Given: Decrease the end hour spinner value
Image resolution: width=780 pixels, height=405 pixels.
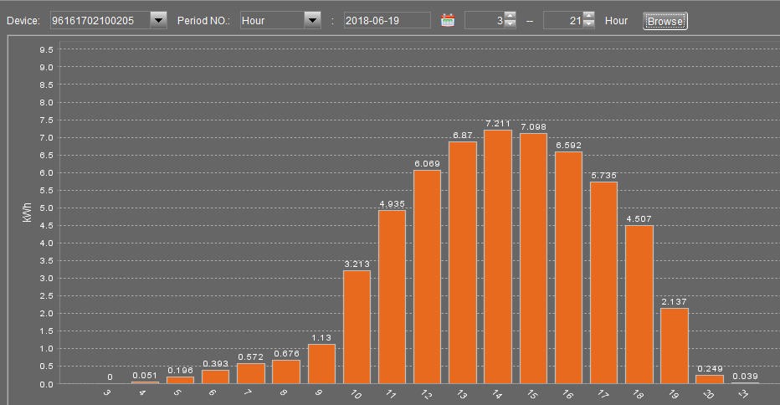Looking at the screenshot, I should [588, 25].
